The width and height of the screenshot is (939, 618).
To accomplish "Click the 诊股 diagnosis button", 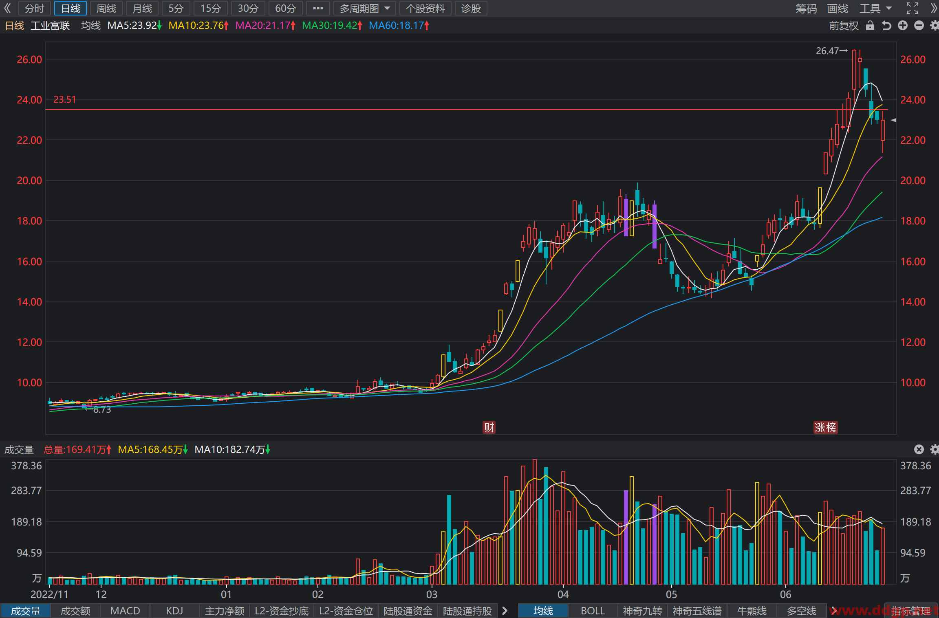I will 471,8.
